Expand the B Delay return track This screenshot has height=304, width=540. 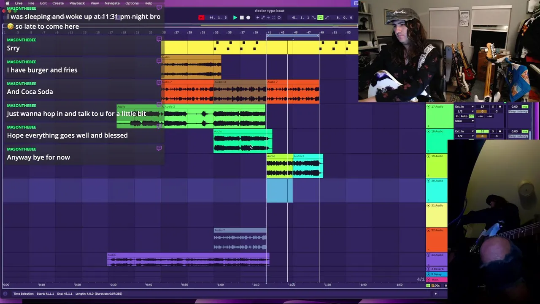click(x=429, y=274)
